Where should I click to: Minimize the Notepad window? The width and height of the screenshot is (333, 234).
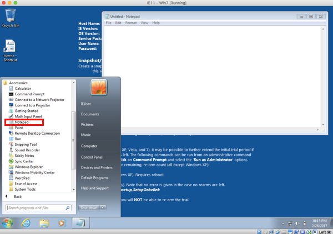tap(301, 17)
